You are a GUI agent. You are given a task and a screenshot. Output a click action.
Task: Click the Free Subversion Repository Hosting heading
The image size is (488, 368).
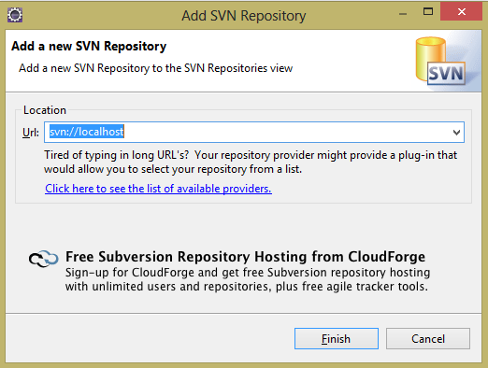[x=245, y=257]
